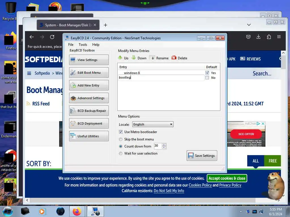290x217 pixels.
Task: Expand the Firefox list all tabs chevron
Action: click(249, 25)
